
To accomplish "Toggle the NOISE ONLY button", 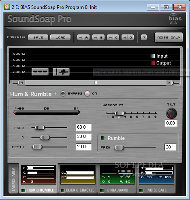I will [169, 37].
